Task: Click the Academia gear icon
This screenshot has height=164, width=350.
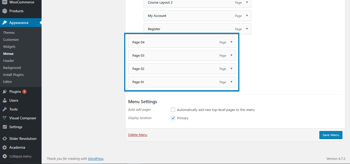Action: (5, 148)
